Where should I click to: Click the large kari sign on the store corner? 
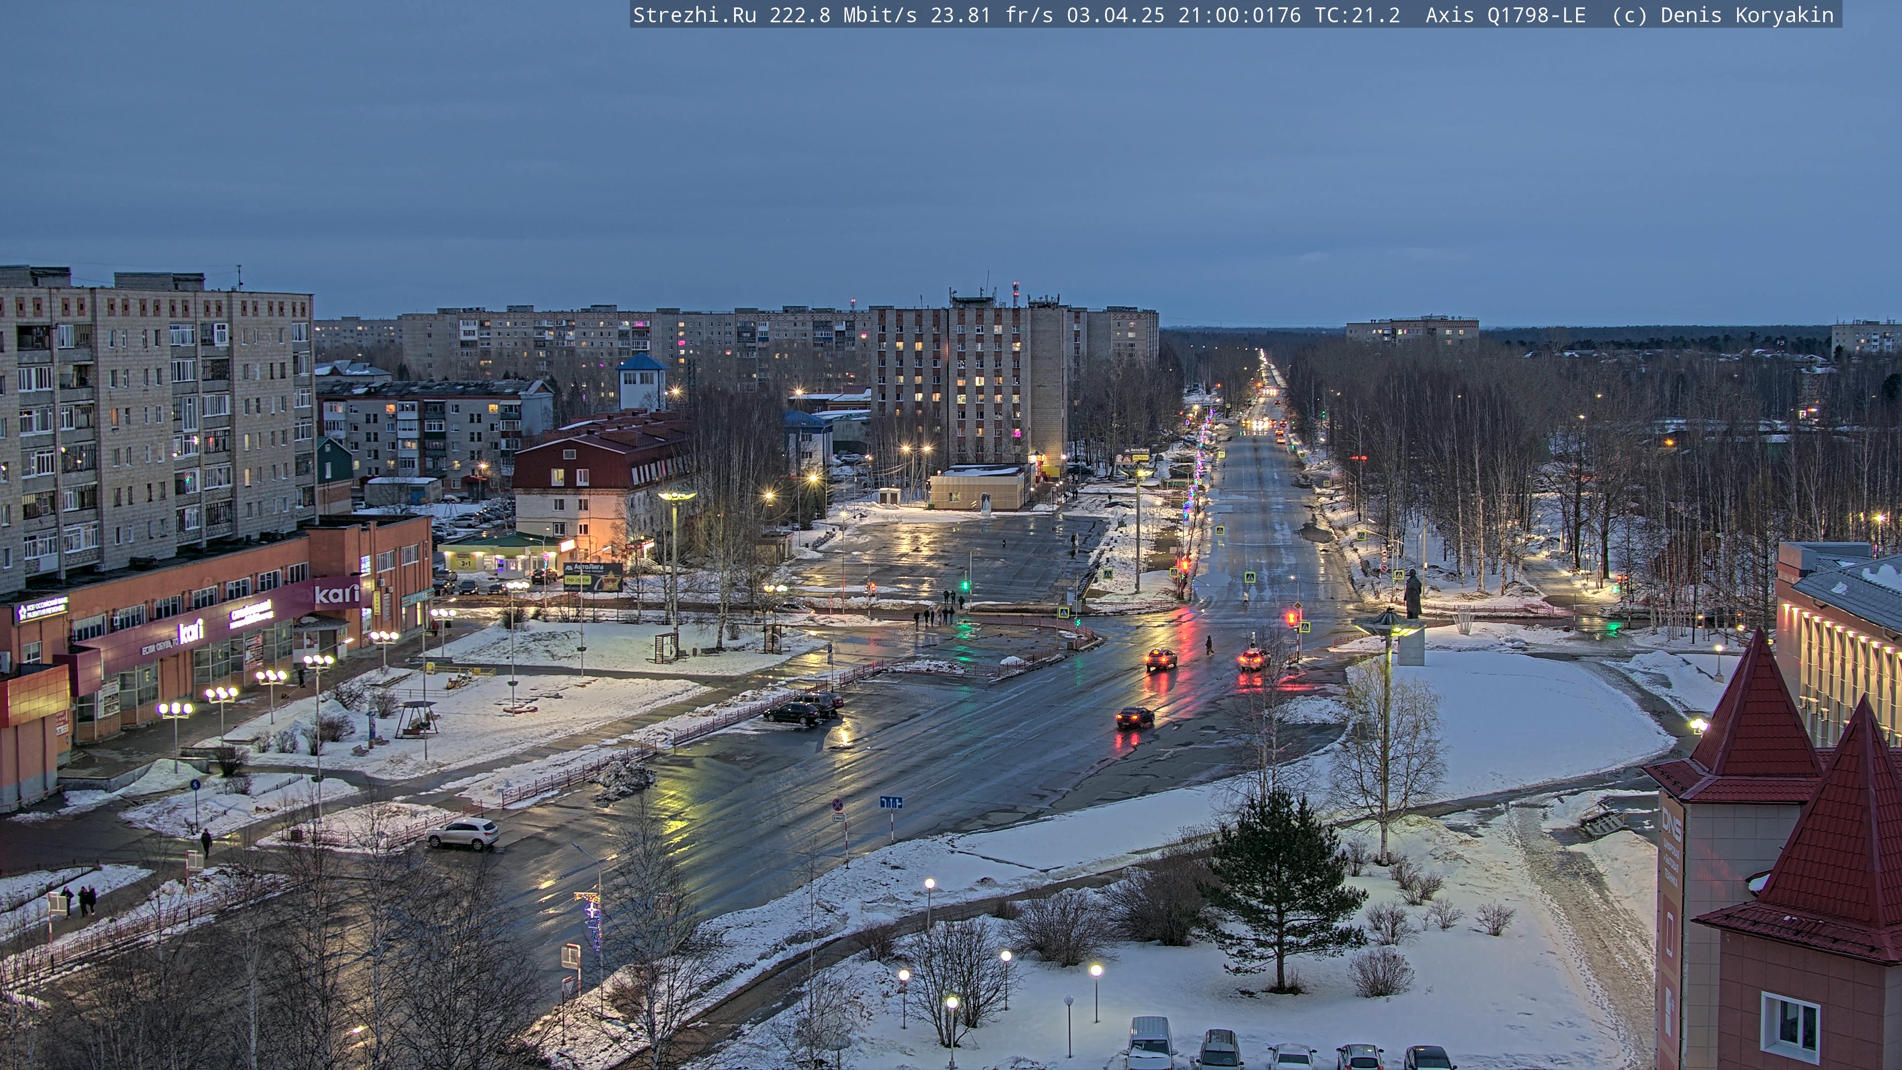[337, 594]
